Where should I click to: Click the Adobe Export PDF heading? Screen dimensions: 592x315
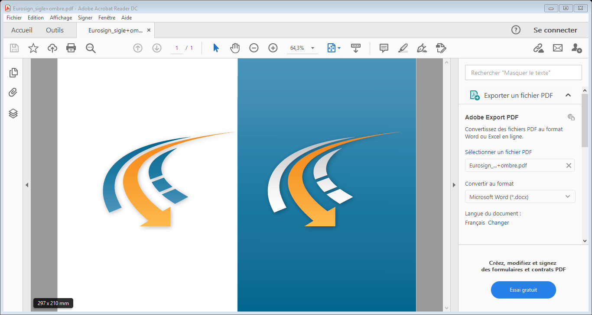tap(492, 117)
